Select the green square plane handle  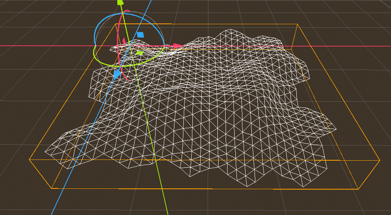[x=140, y=53]
